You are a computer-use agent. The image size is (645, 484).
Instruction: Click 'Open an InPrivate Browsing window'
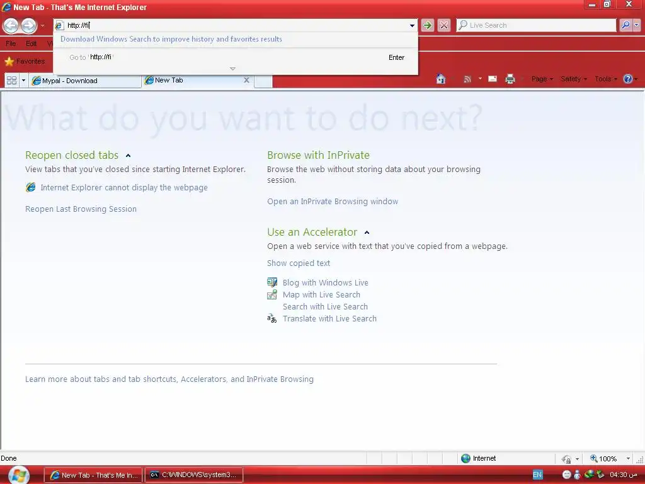[333, 201]
